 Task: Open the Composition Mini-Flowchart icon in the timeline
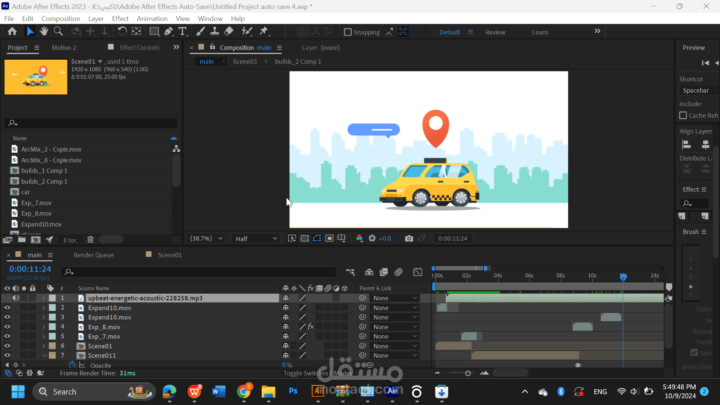[x=350, y=272]
